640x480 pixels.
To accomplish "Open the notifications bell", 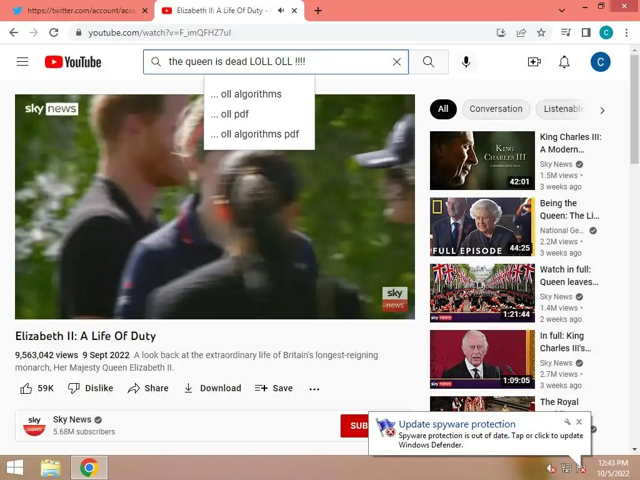I will coord(564,62).
